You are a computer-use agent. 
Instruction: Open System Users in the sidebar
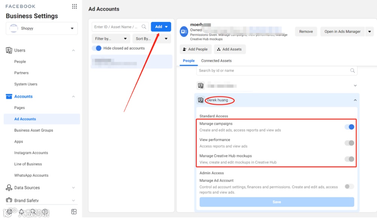[x=26, y=84]
